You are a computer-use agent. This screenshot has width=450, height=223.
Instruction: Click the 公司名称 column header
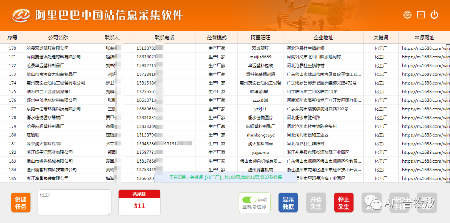pos(58,38)
